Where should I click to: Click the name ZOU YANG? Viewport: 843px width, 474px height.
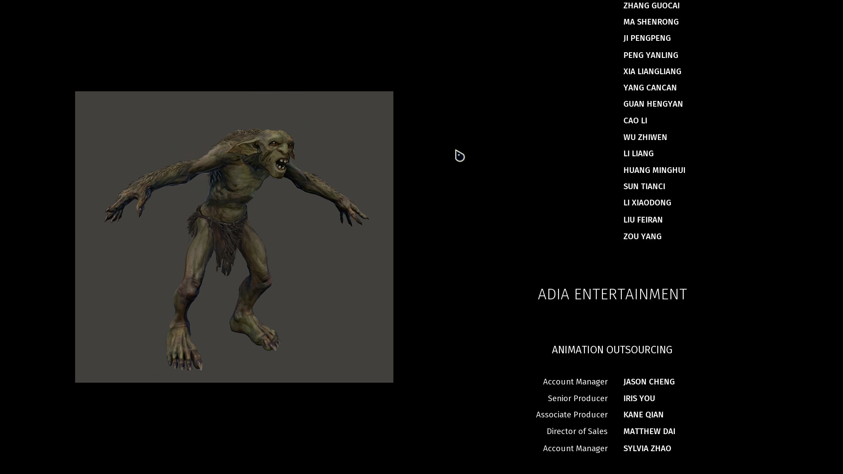coord(642,237)
